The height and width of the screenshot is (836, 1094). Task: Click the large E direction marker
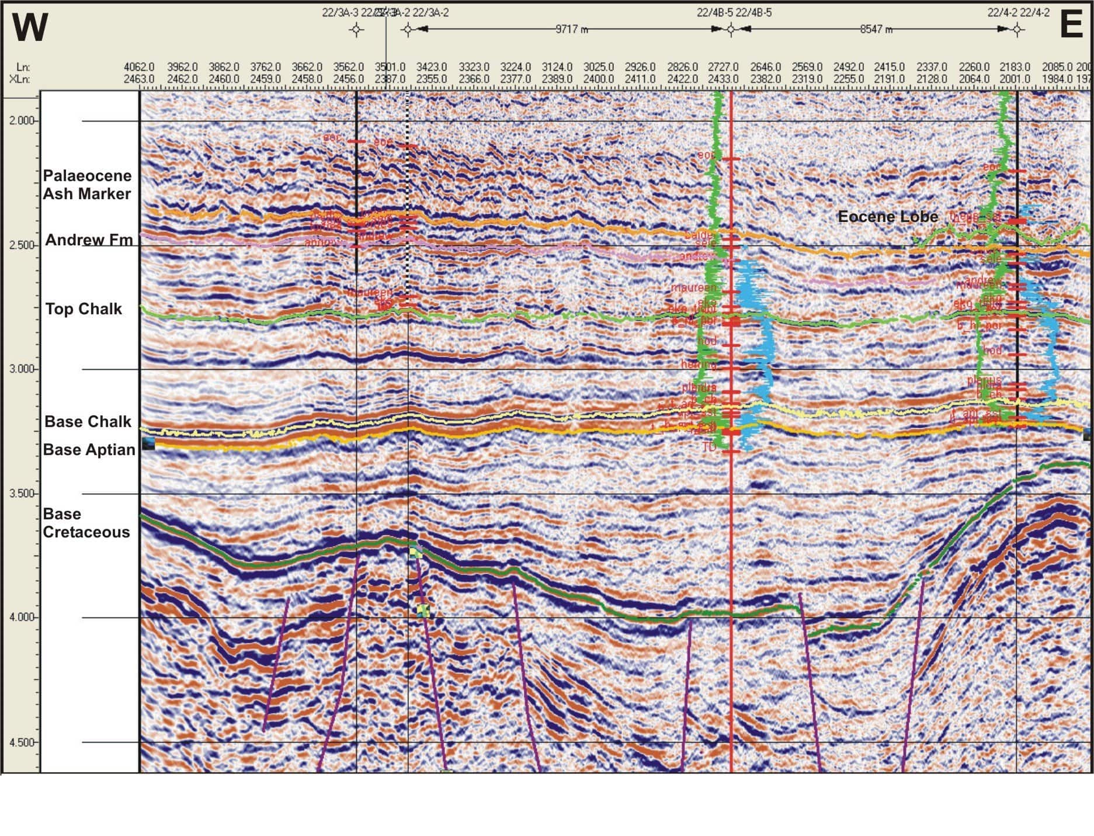tap(1071, 25)
